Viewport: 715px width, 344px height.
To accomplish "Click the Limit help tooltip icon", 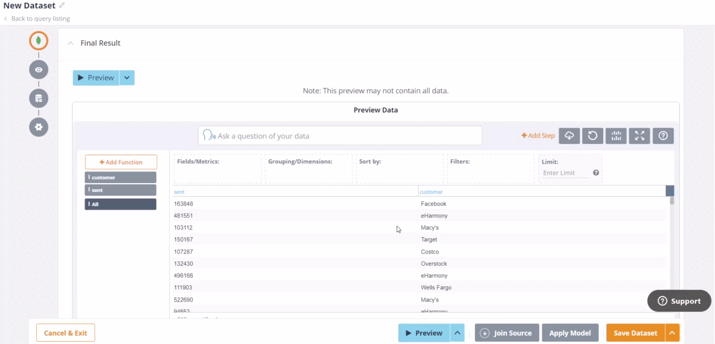I will tap(596, 173).
